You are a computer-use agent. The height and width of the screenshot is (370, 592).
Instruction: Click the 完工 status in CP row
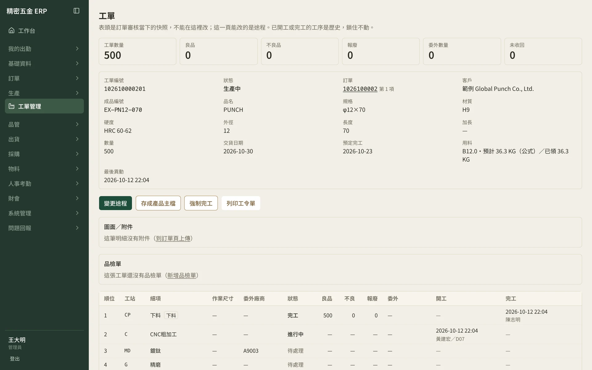coord(293,315)
